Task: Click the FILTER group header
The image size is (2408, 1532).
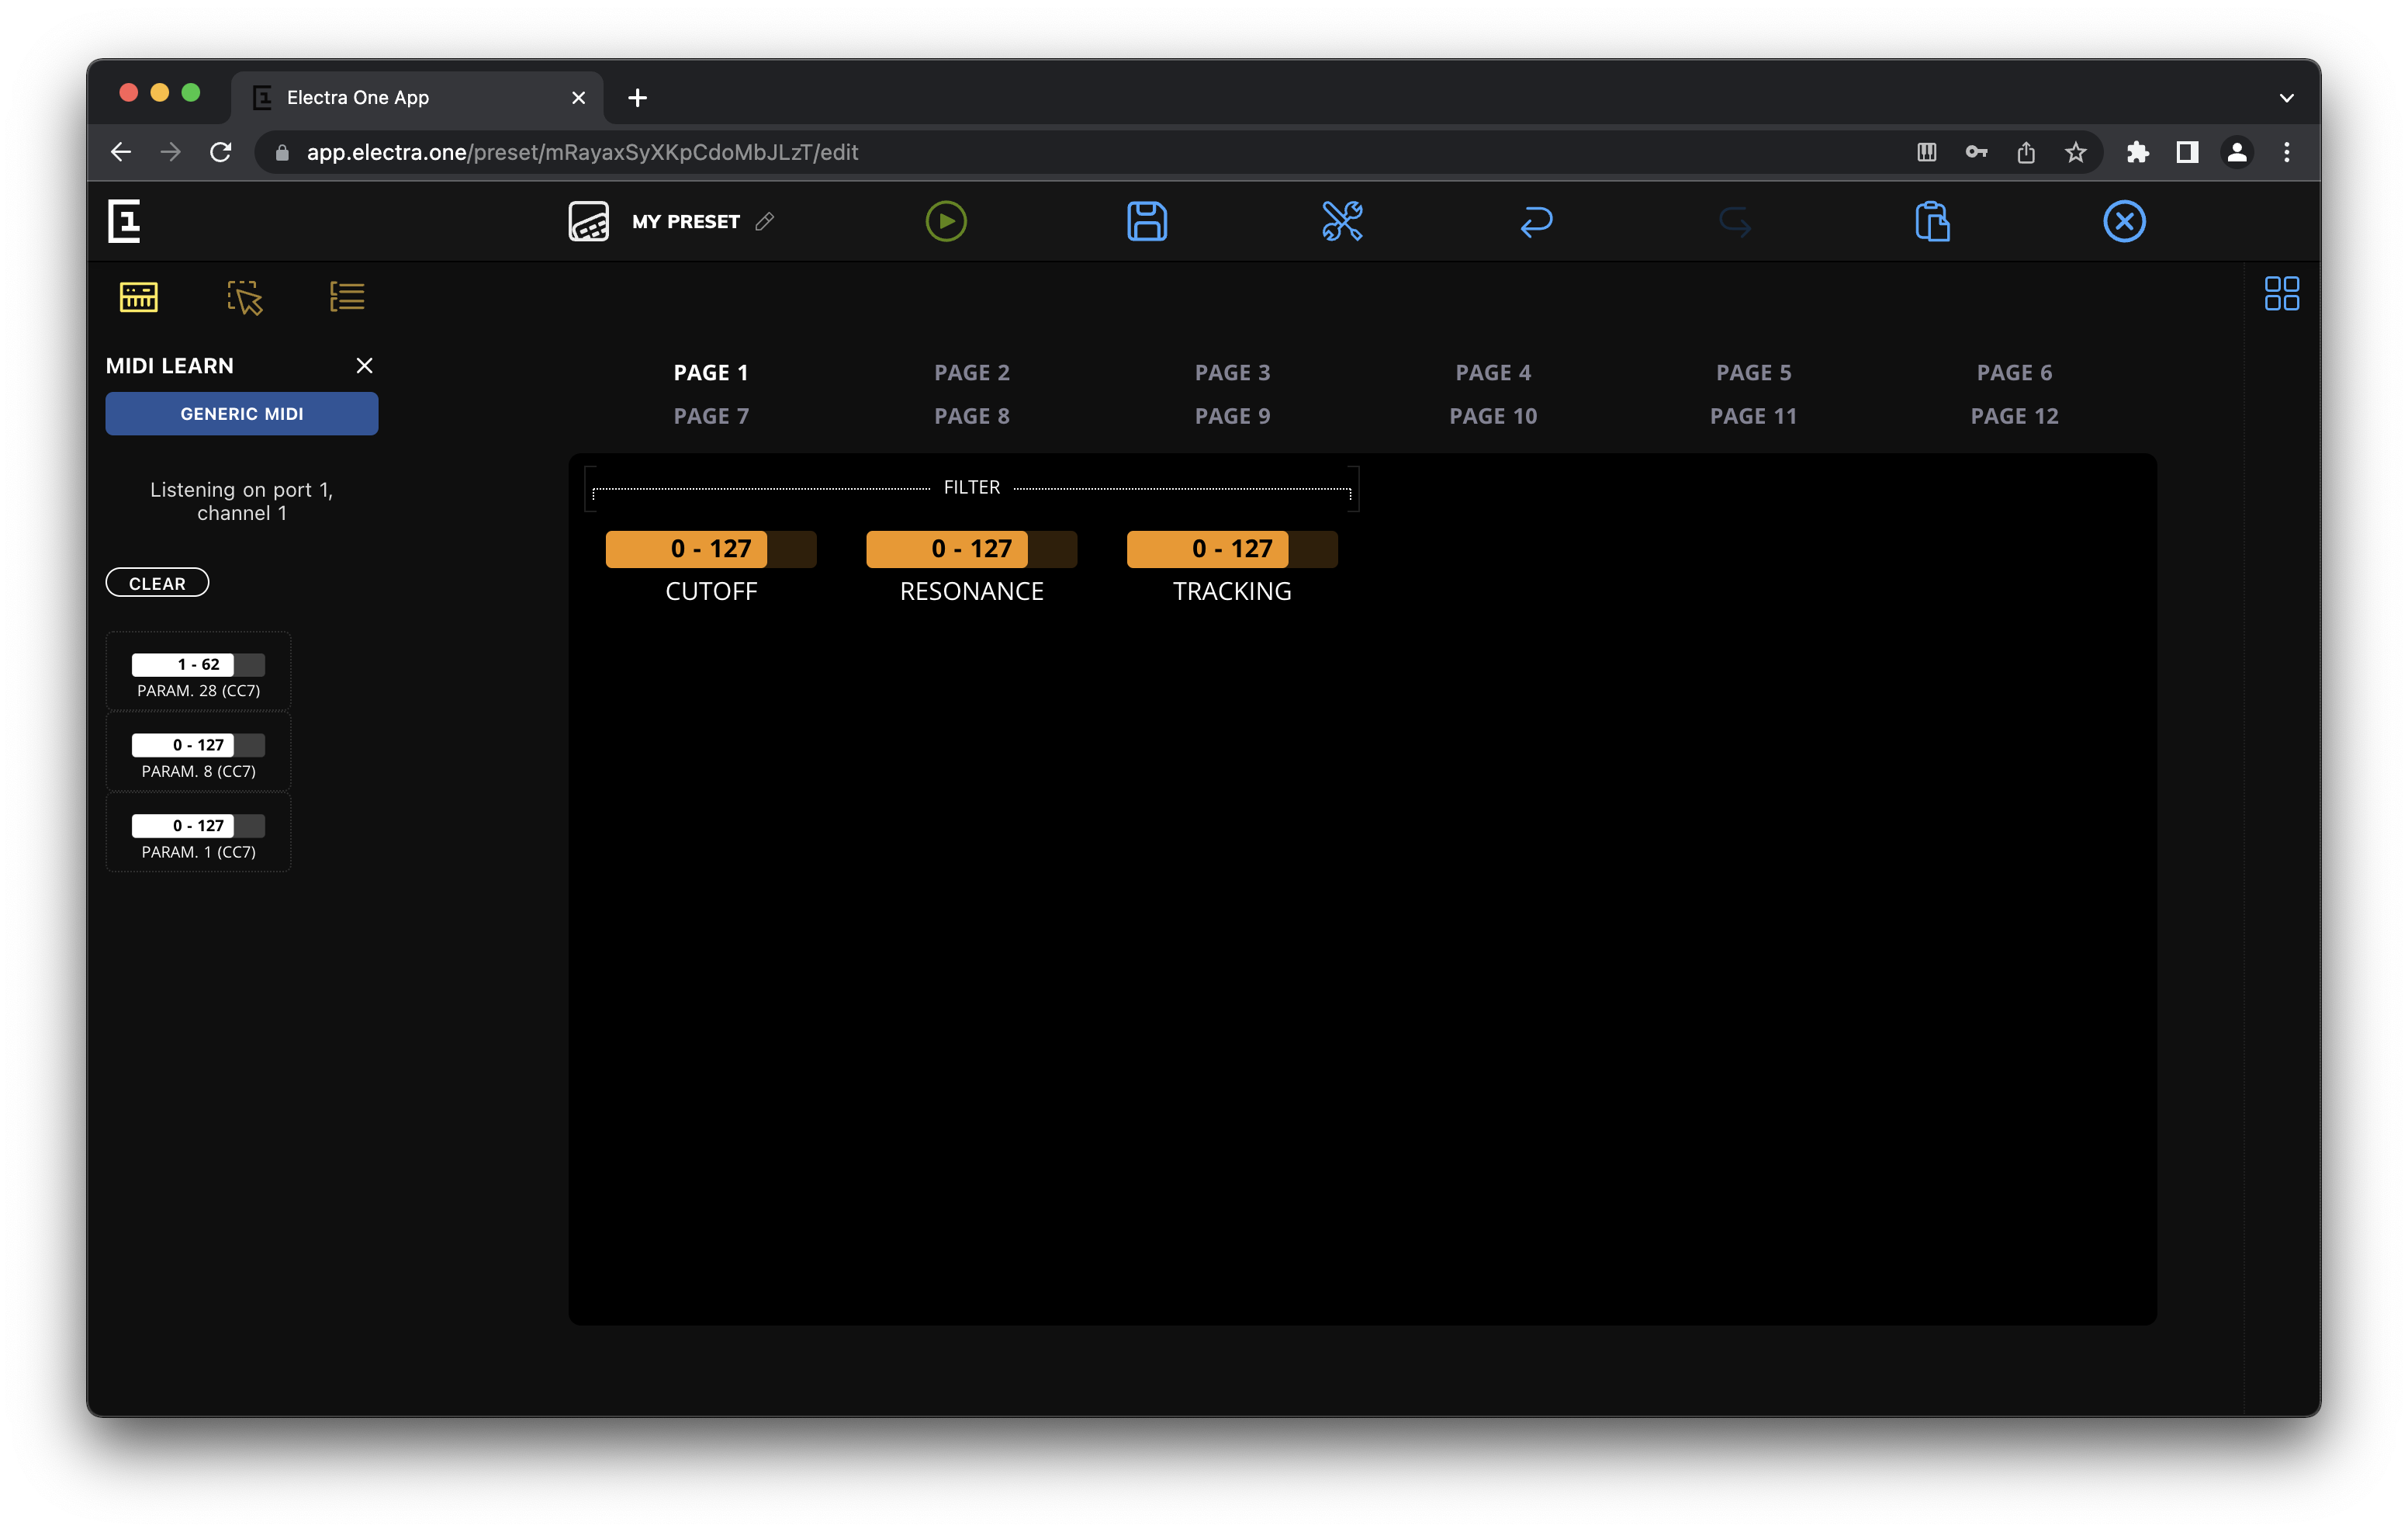Action: (x=971, y=487)
